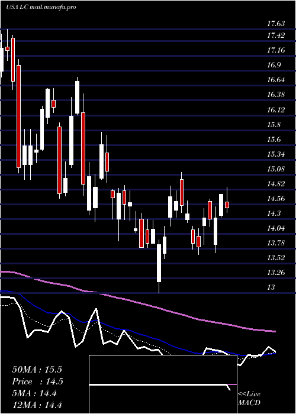This screenshot has width=296, height=414.
Task: Click the 14.82 price axis label
Action: (276, 183)
